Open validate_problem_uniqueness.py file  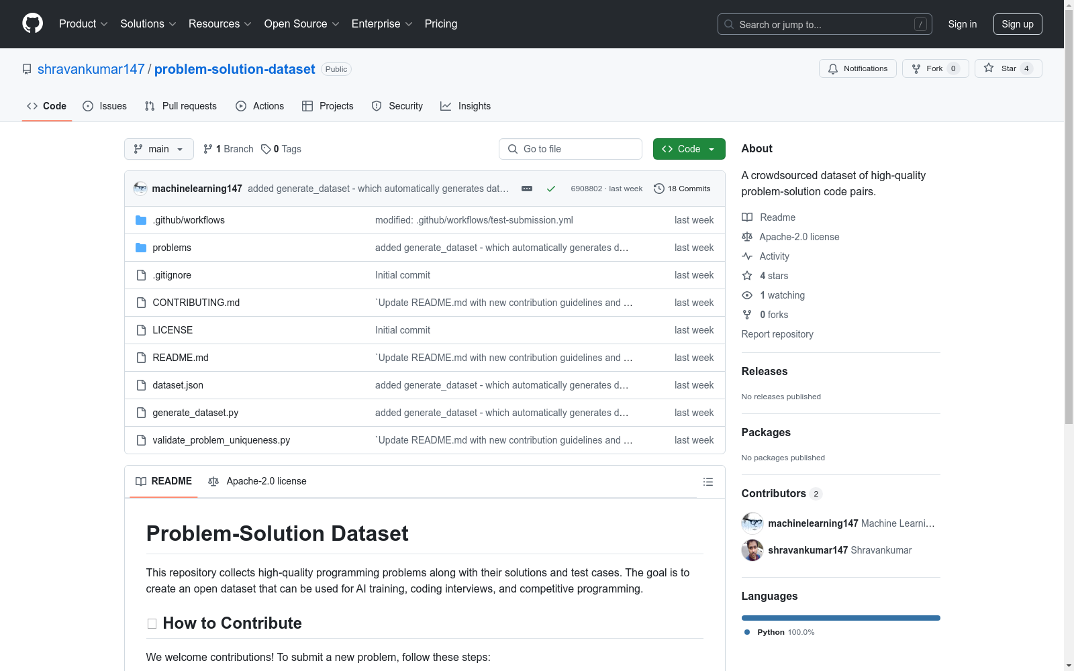[x=222, y=440]
